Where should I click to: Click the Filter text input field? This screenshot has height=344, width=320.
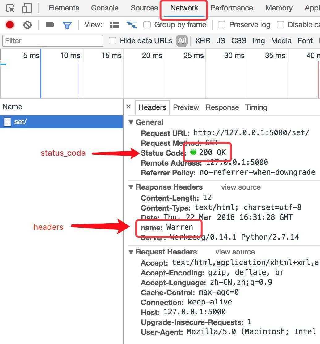pyautogui.click(x=53, y=41)
